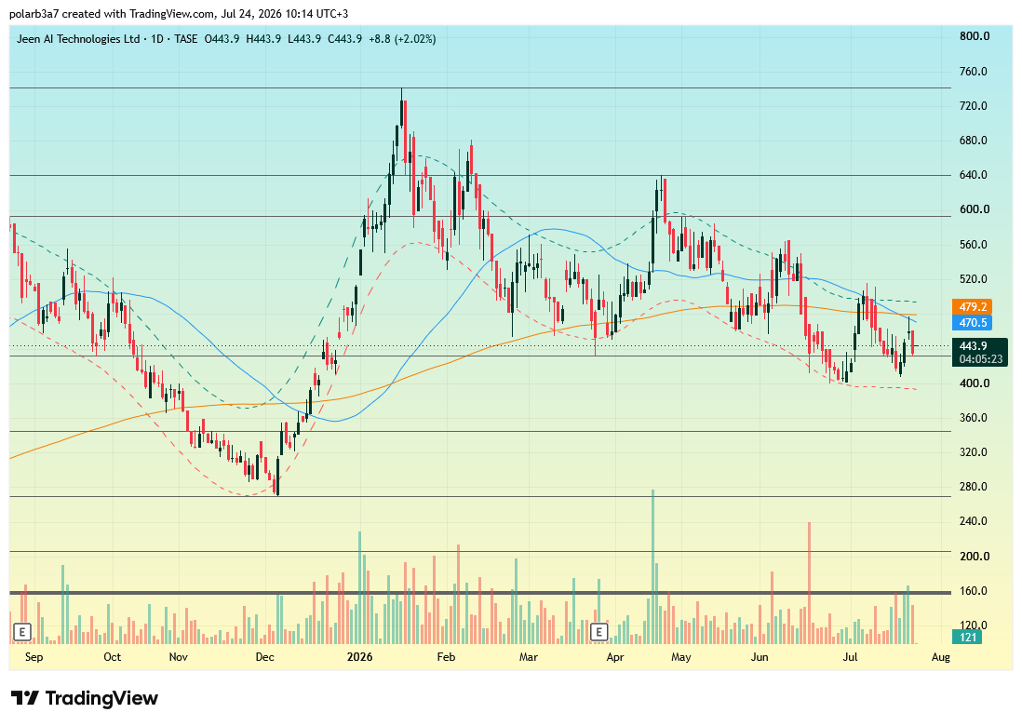Click the 200.0 price axis label

975,557
